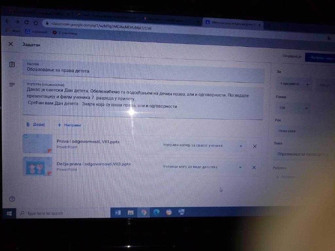
Task: Remove the Dečja prava i odgovornosti,VII3.pptx attachment
Action: point(254,168)
